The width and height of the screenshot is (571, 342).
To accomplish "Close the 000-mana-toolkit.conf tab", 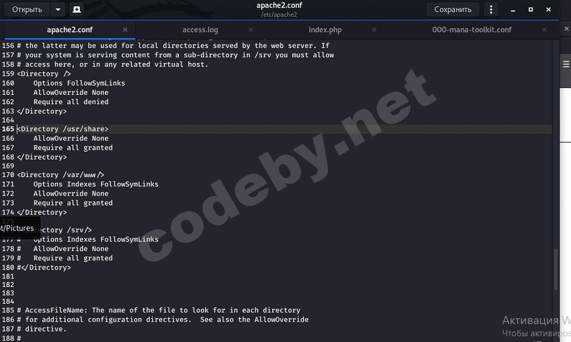I will (544, 30).
